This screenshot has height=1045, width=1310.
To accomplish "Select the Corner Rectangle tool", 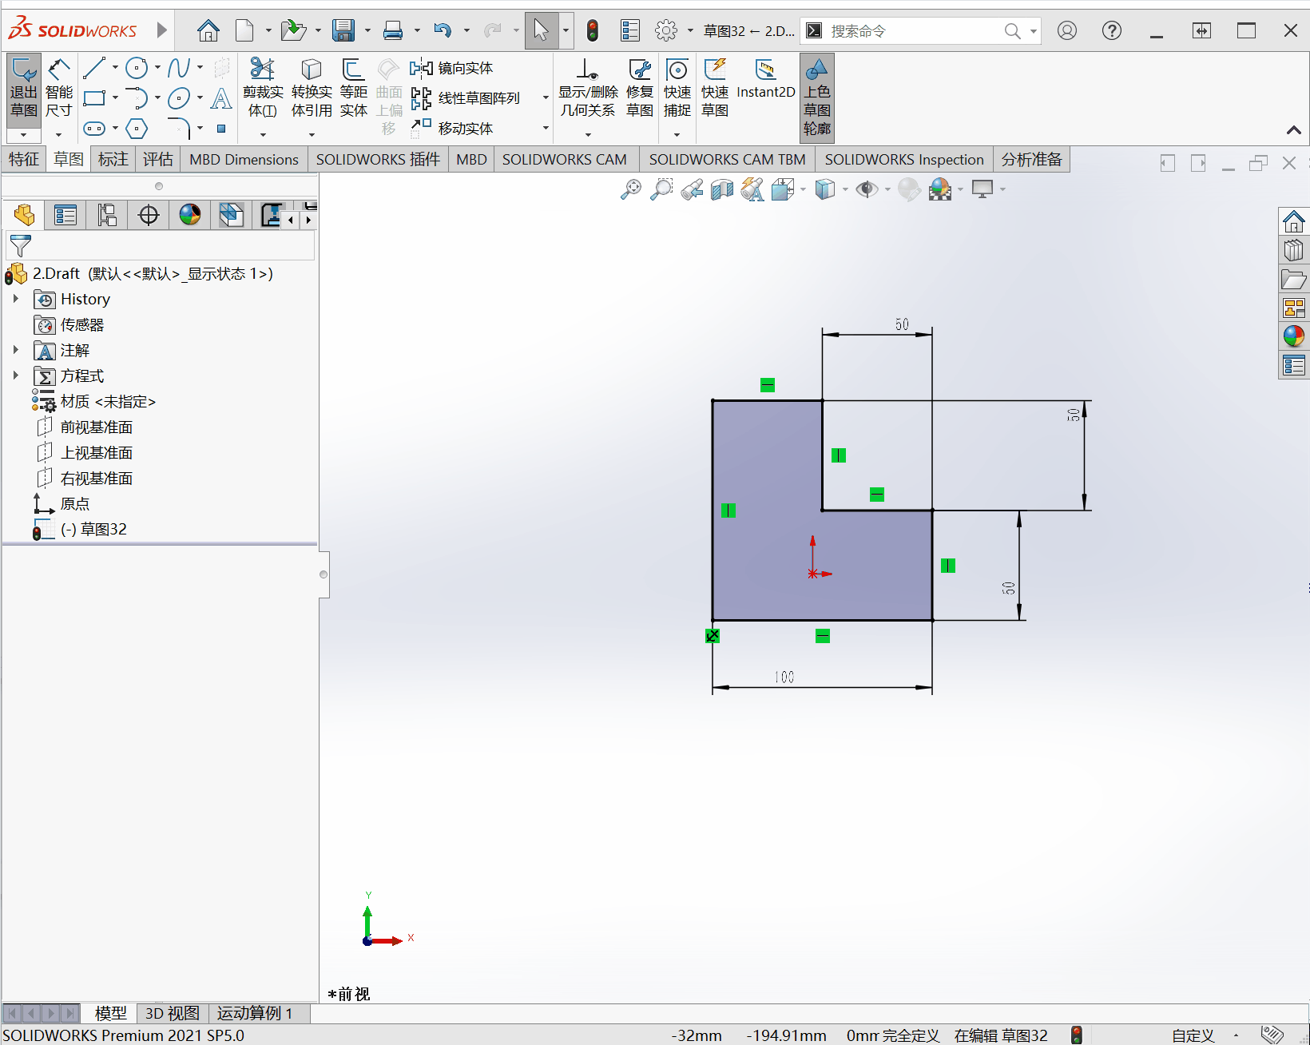I will click(94, 98).
